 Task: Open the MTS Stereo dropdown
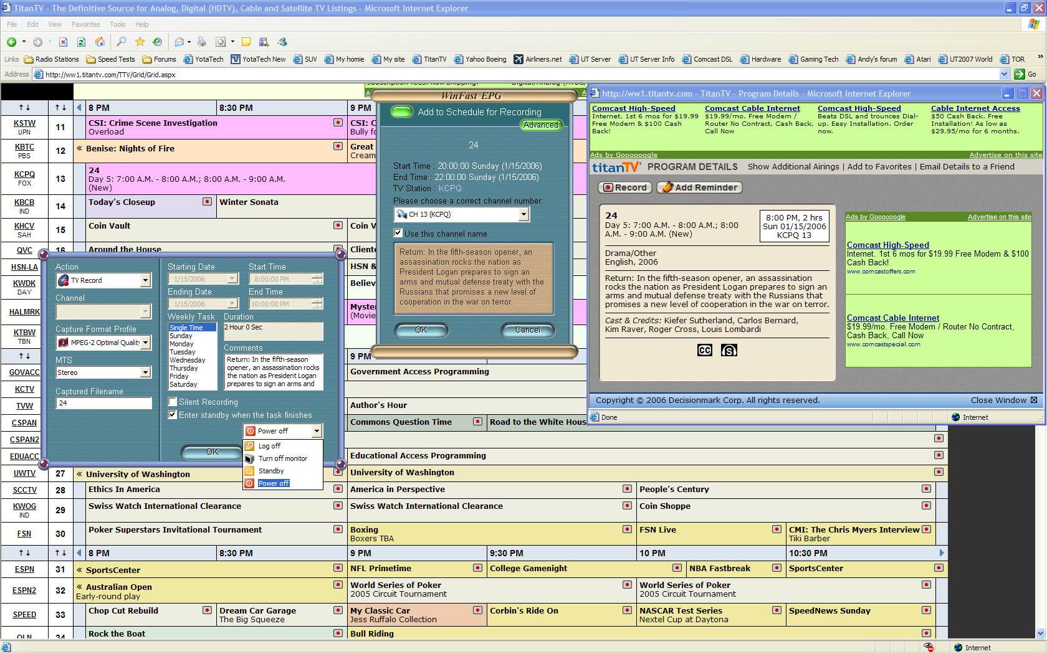coord(145,372)
